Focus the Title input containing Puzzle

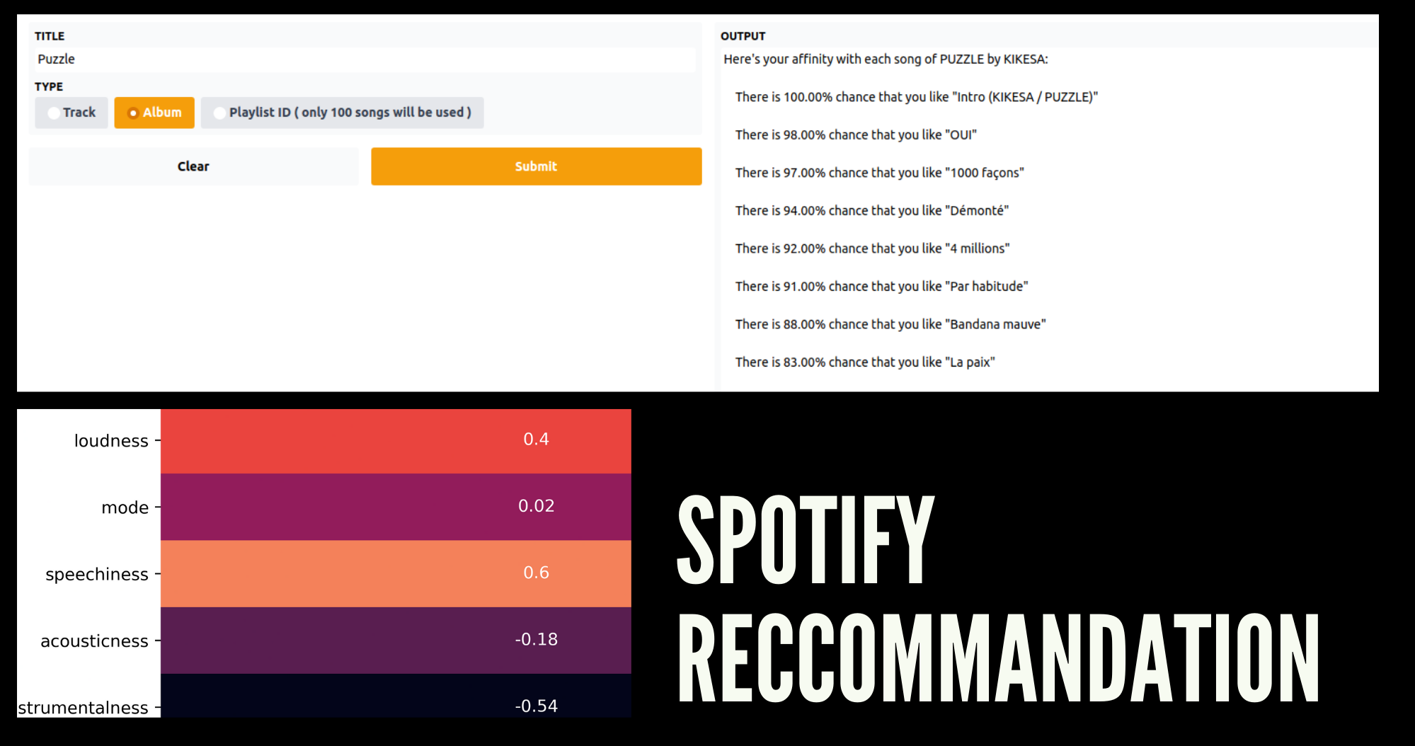tap(365, 59)
